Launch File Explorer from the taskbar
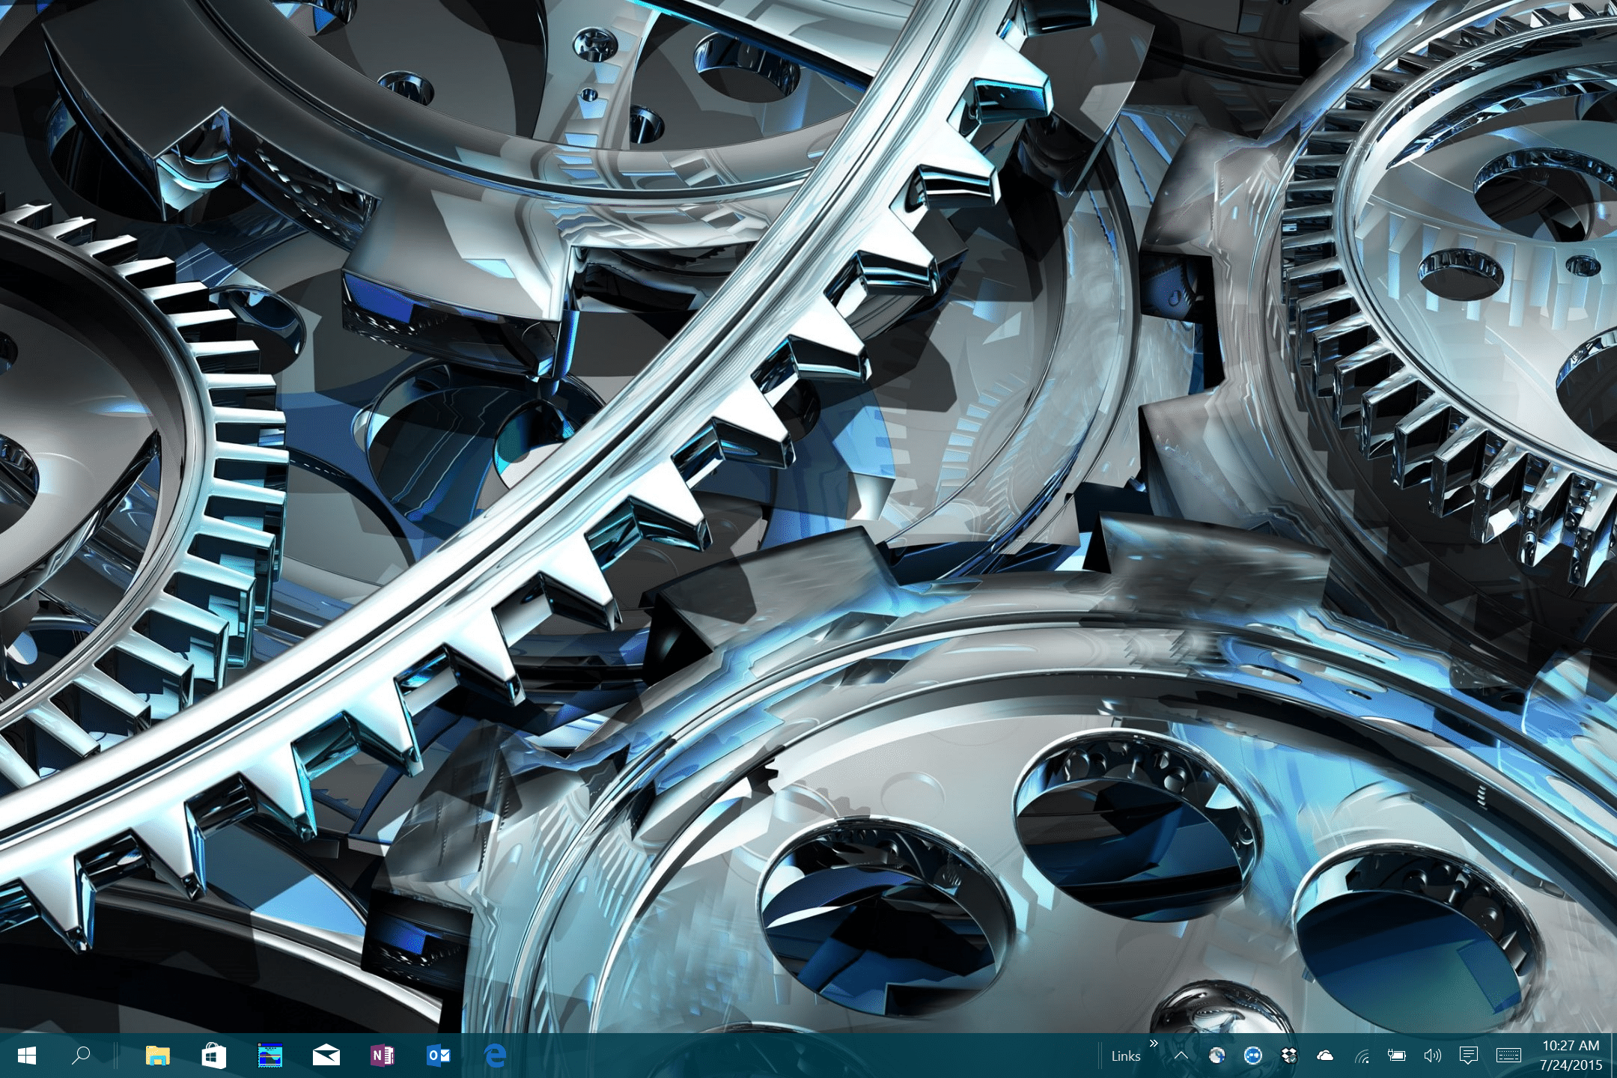This screenshot has height=1078, width=1617. coord(157,1056)
